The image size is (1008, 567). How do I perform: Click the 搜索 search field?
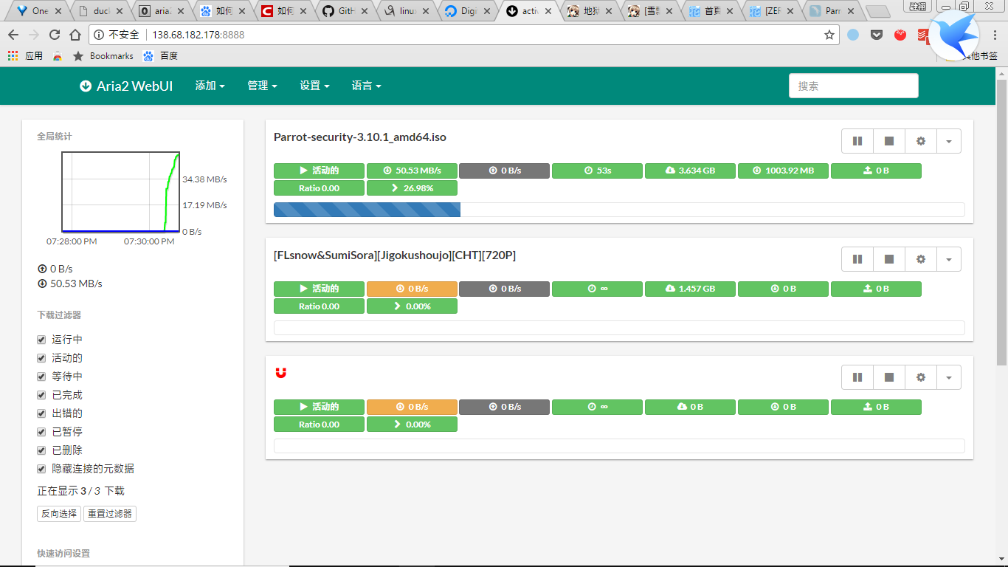click(853, 86)
